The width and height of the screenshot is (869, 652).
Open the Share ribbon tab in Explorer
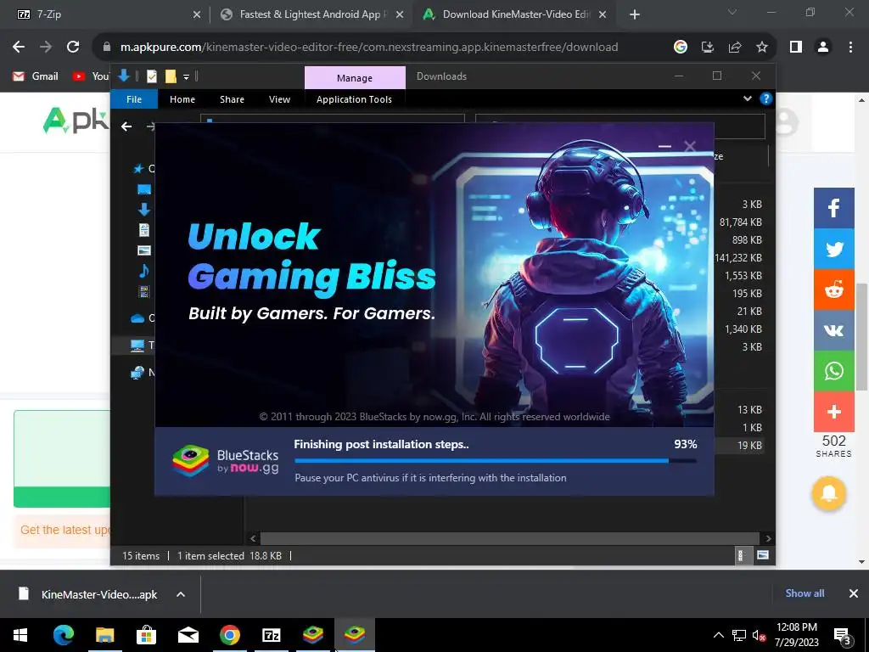click(232, 99)
